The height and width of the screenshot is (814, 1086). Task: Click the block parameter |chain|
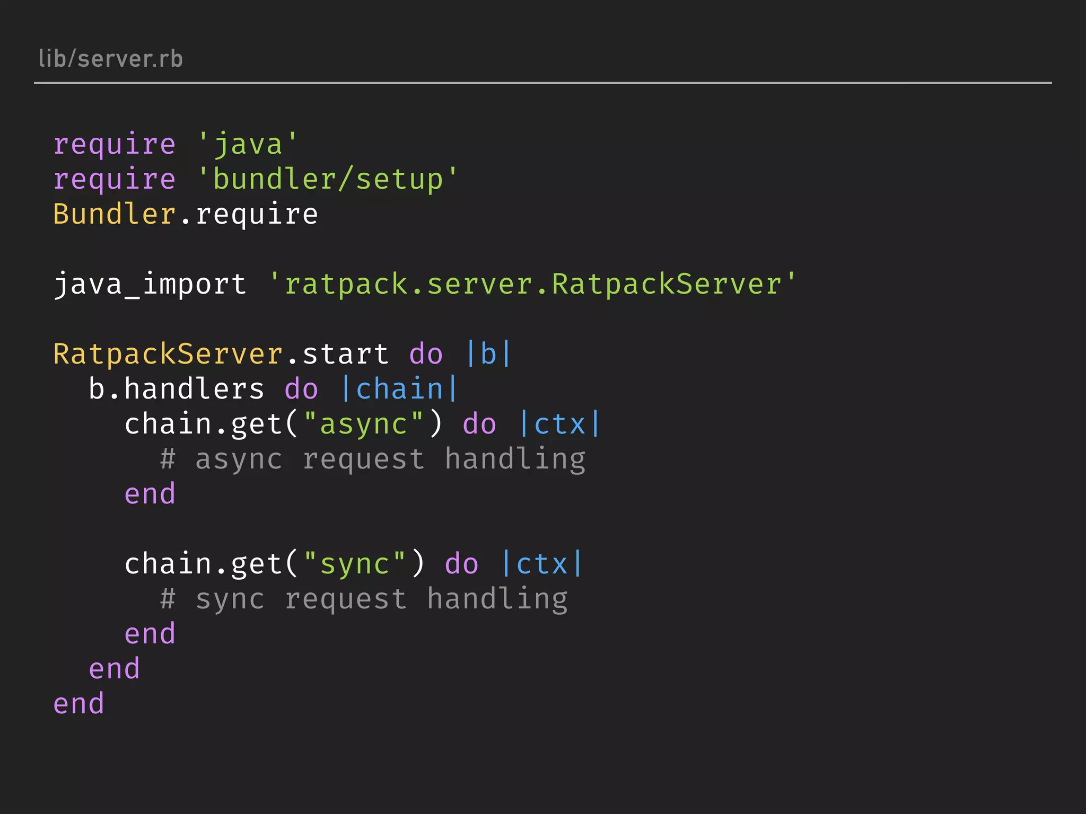399,389
